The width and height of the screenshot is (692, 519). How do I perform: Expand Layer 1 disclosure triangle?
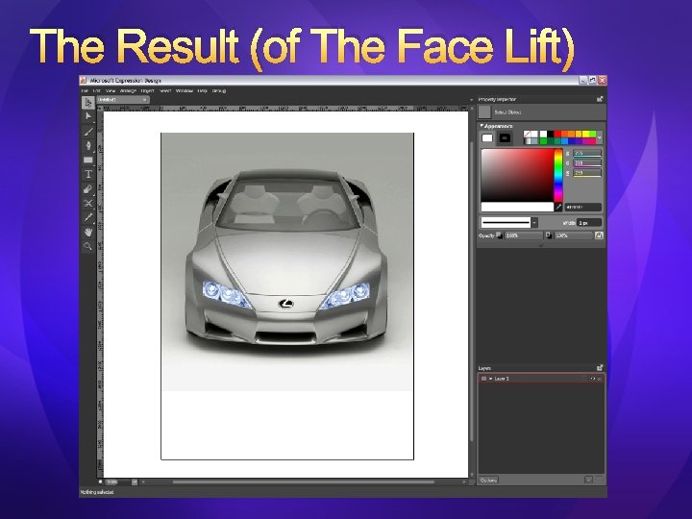point(490,379)
